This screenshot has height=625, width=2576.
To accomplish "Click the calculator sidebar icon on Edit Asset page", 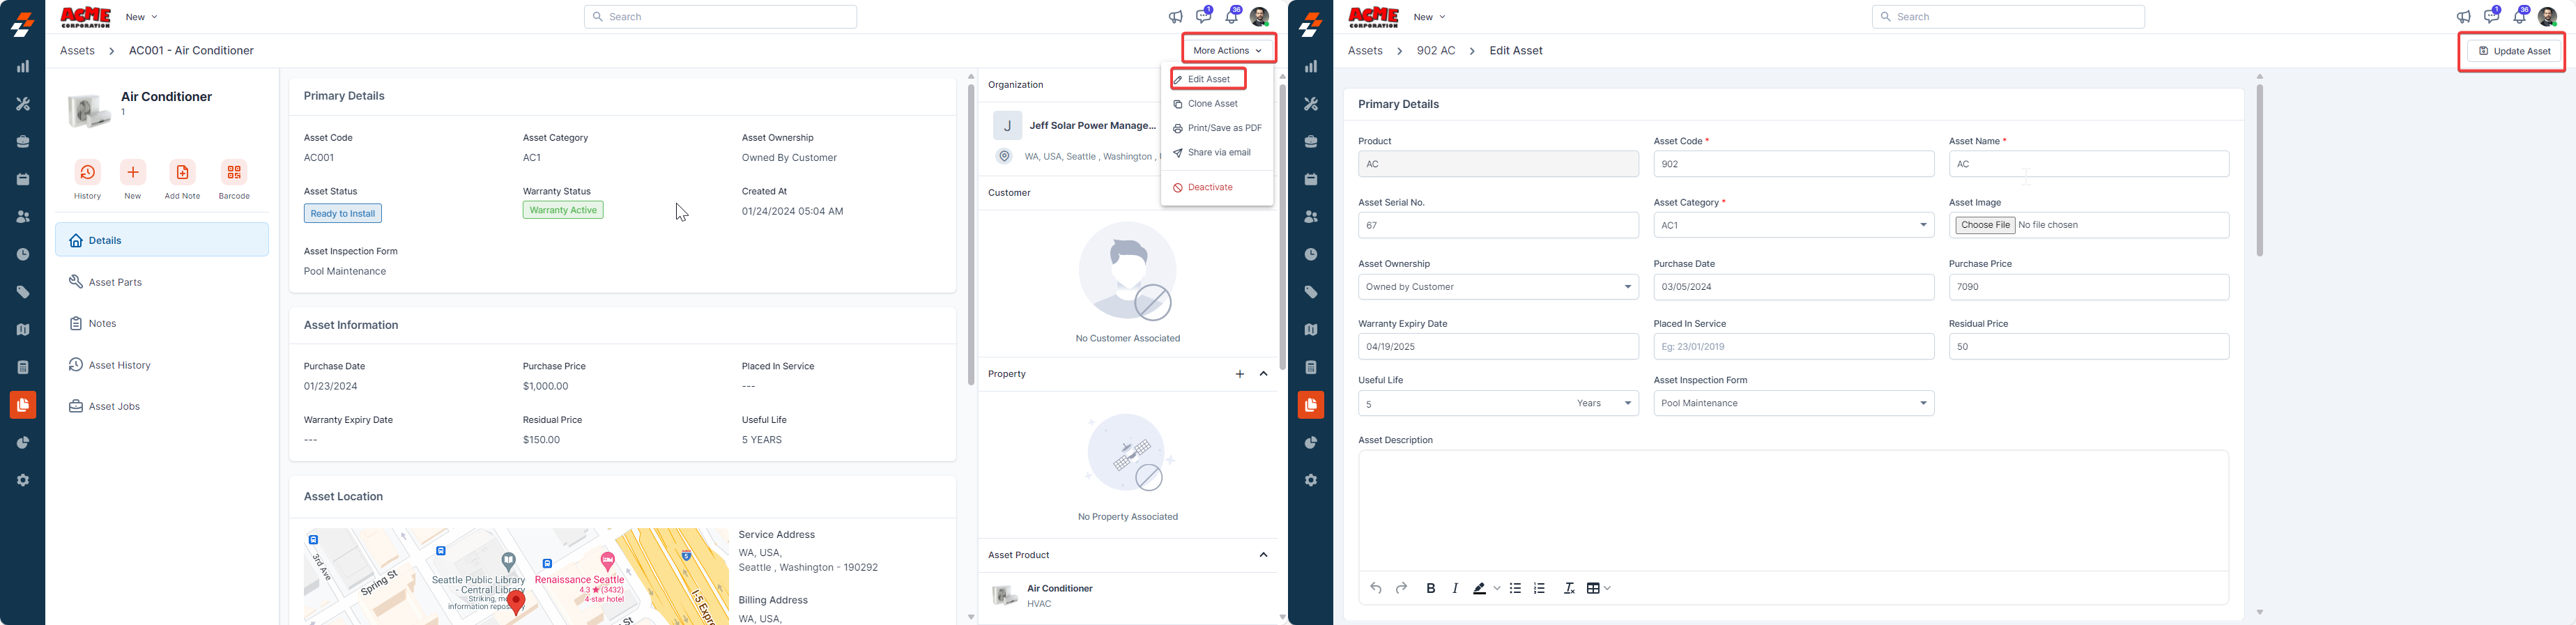I will (1311, 367).
